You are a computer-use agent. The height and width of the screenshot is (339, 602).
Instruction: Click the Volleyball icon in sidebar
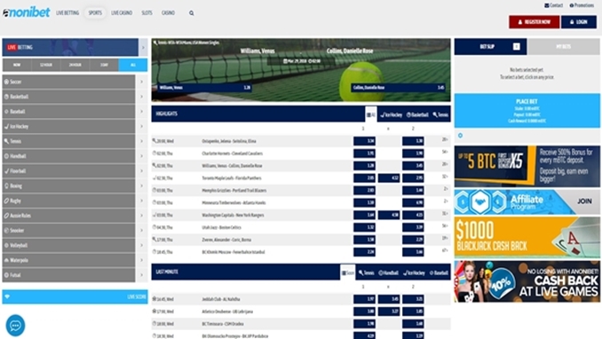click(6, 245)
